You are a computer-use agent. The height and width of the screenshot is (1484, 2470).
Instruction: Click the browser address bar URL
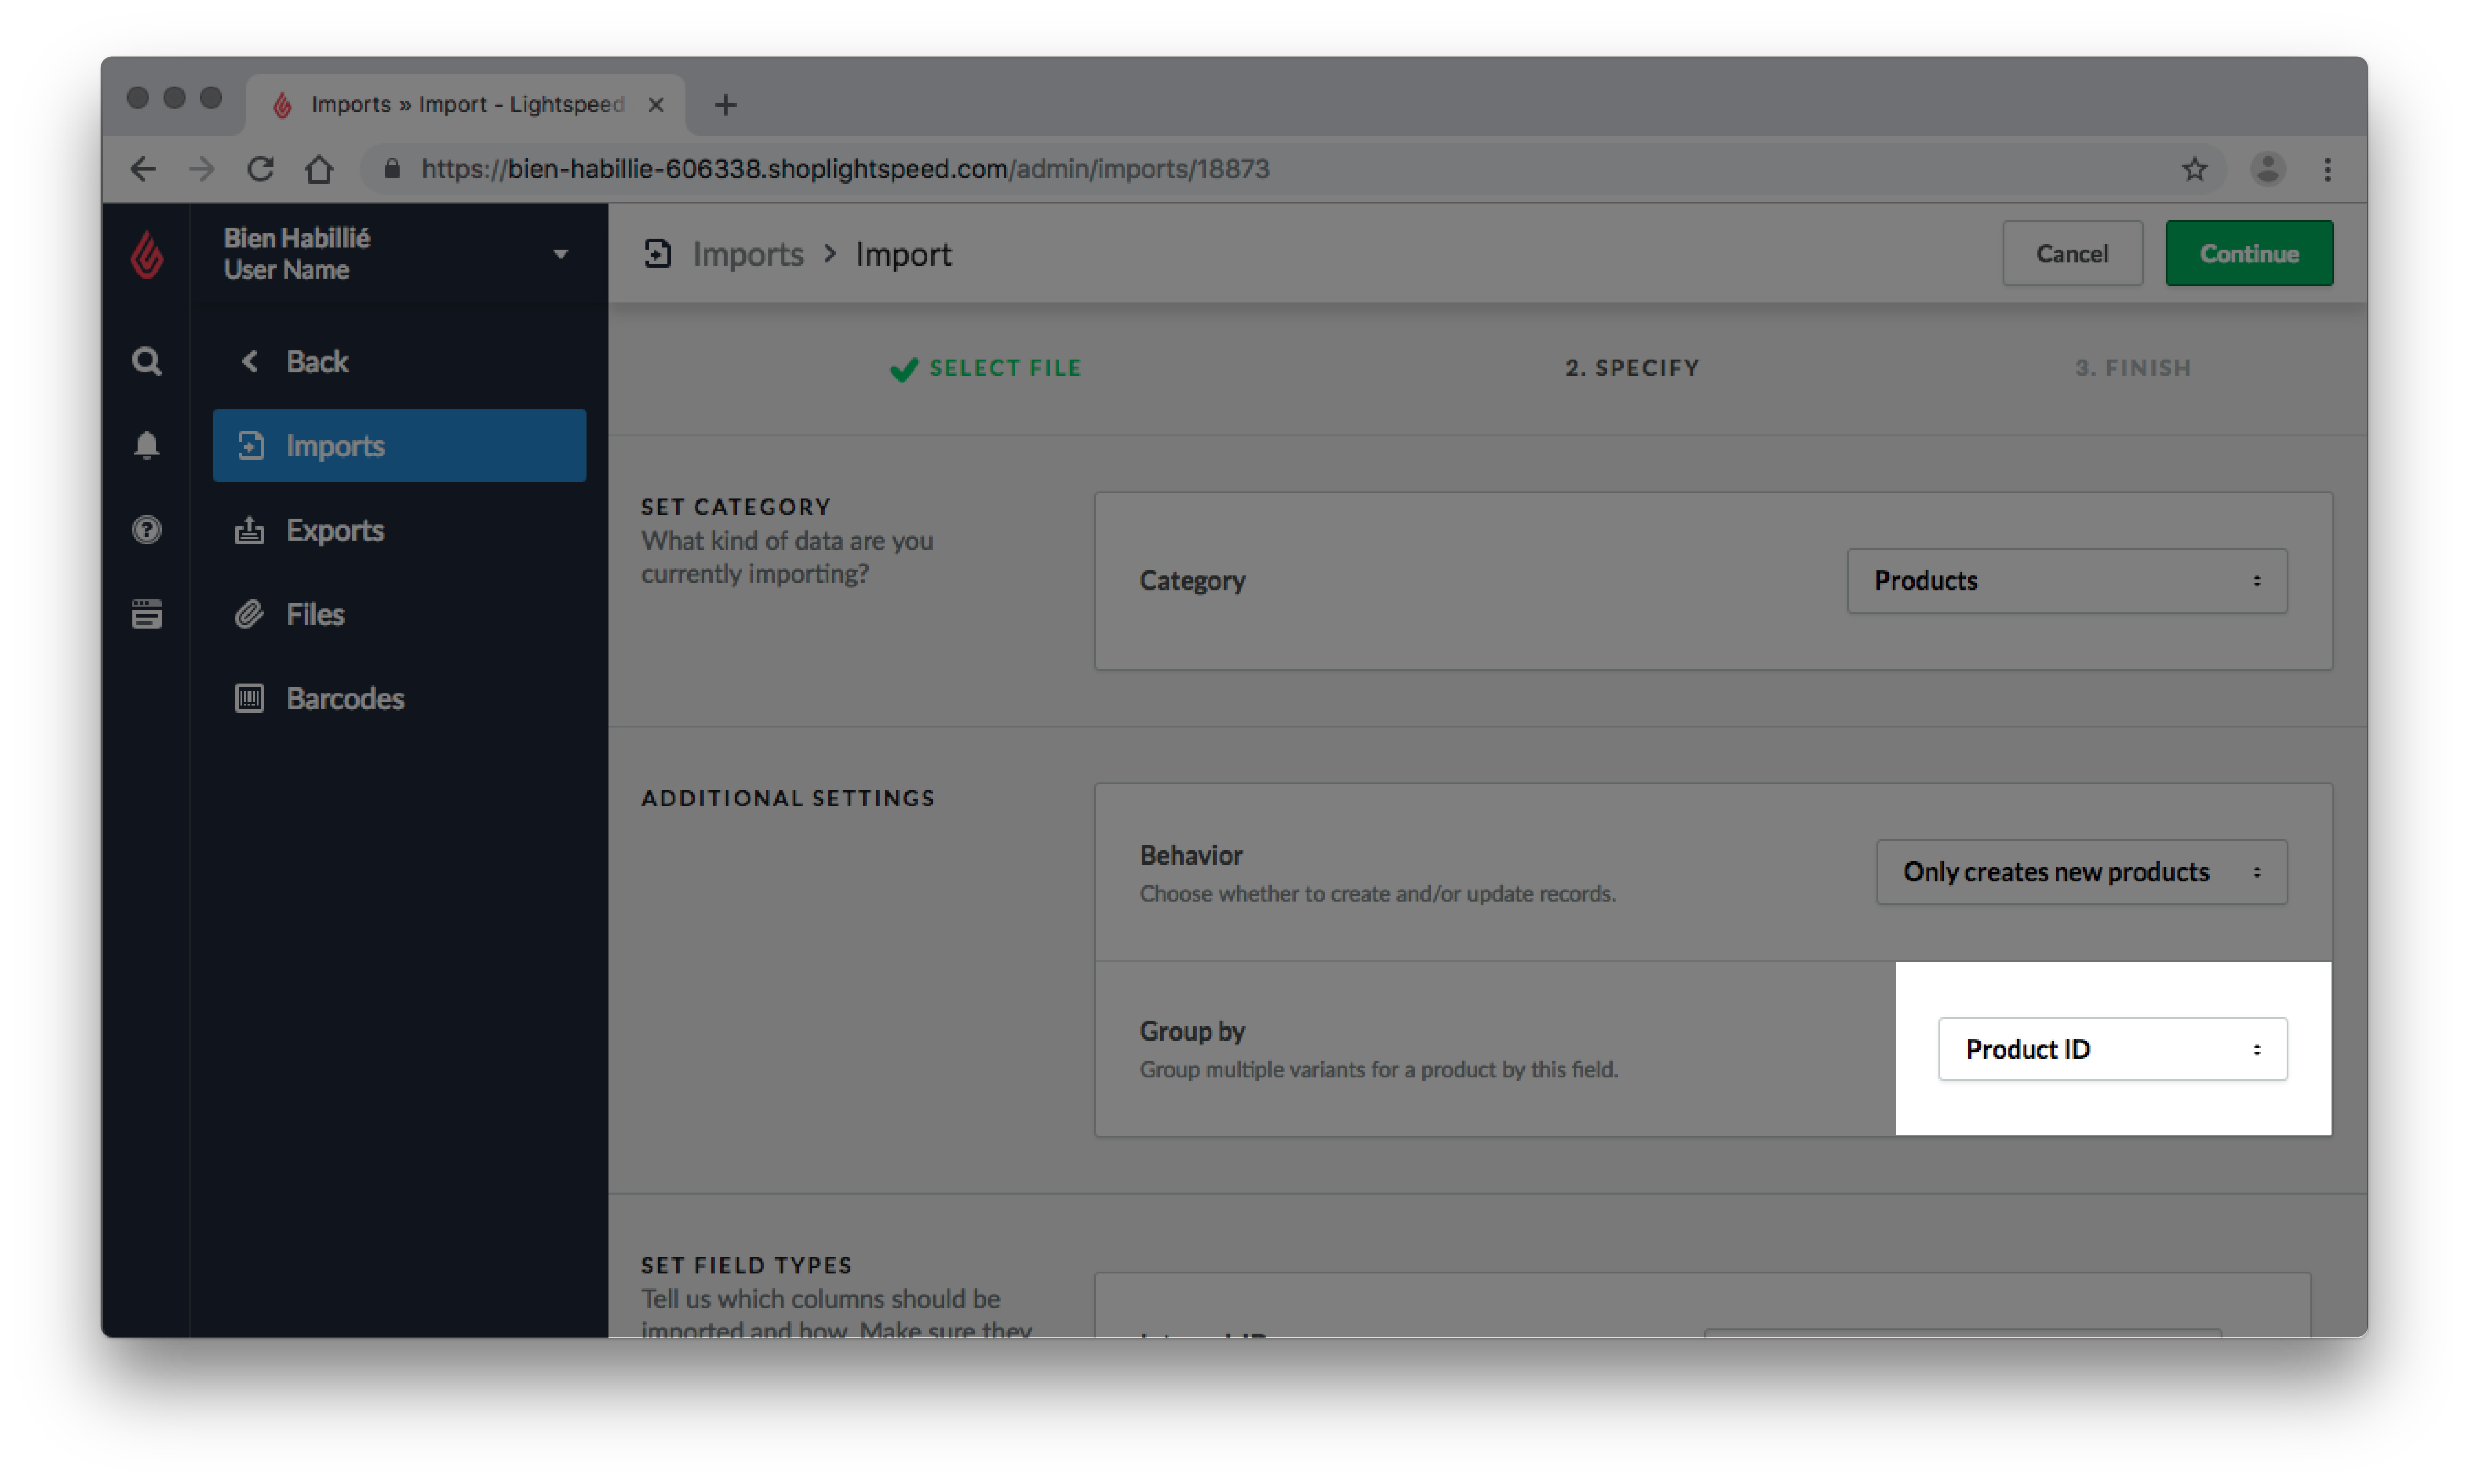[x=845, y=169]
